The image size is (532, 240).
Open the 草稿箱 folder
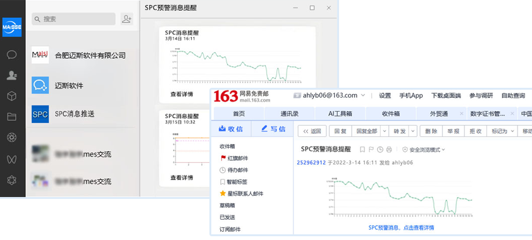227,205
